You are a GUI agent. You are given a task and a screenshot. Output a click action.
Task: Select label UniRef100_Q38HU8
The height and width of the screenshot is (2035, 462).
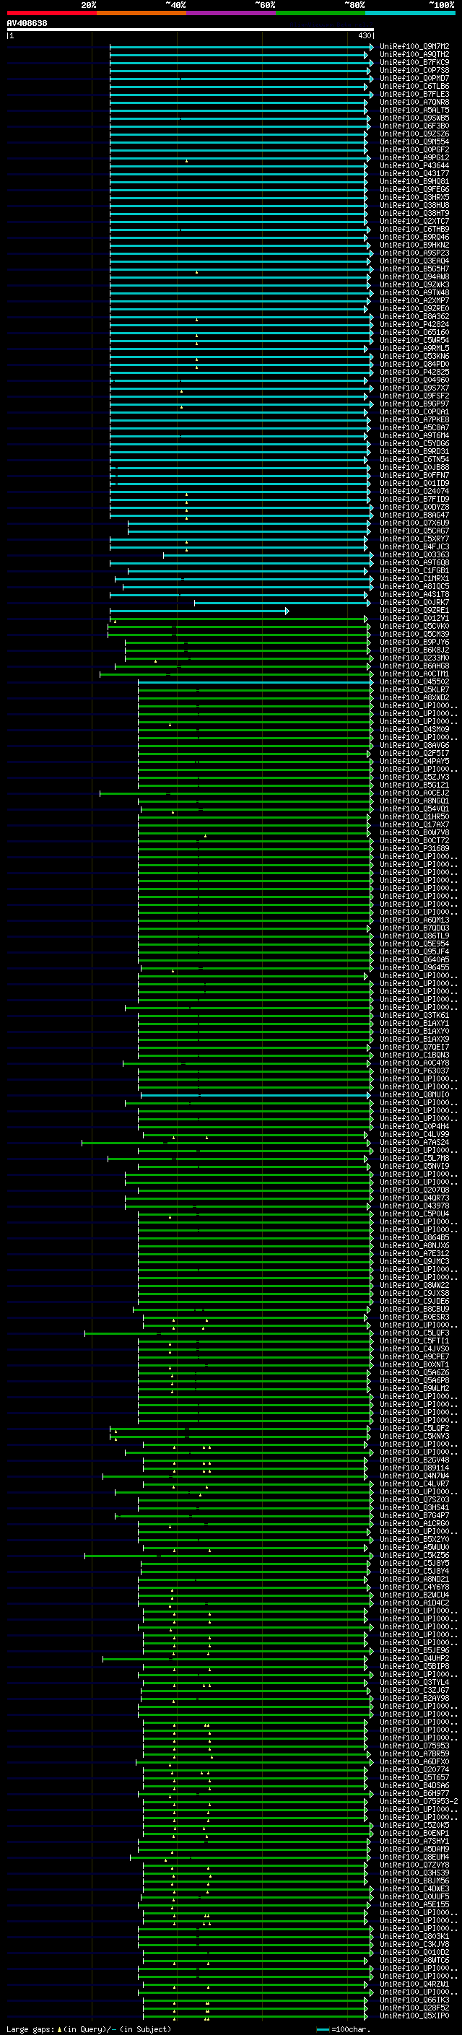click(414, 206)
